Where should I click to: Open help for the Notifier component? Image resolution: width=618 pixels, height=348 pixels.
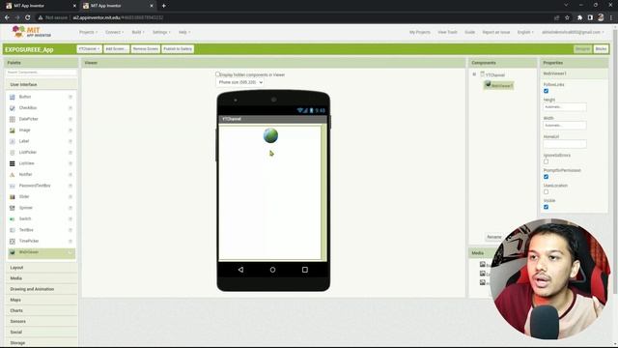tap(70, 174)
